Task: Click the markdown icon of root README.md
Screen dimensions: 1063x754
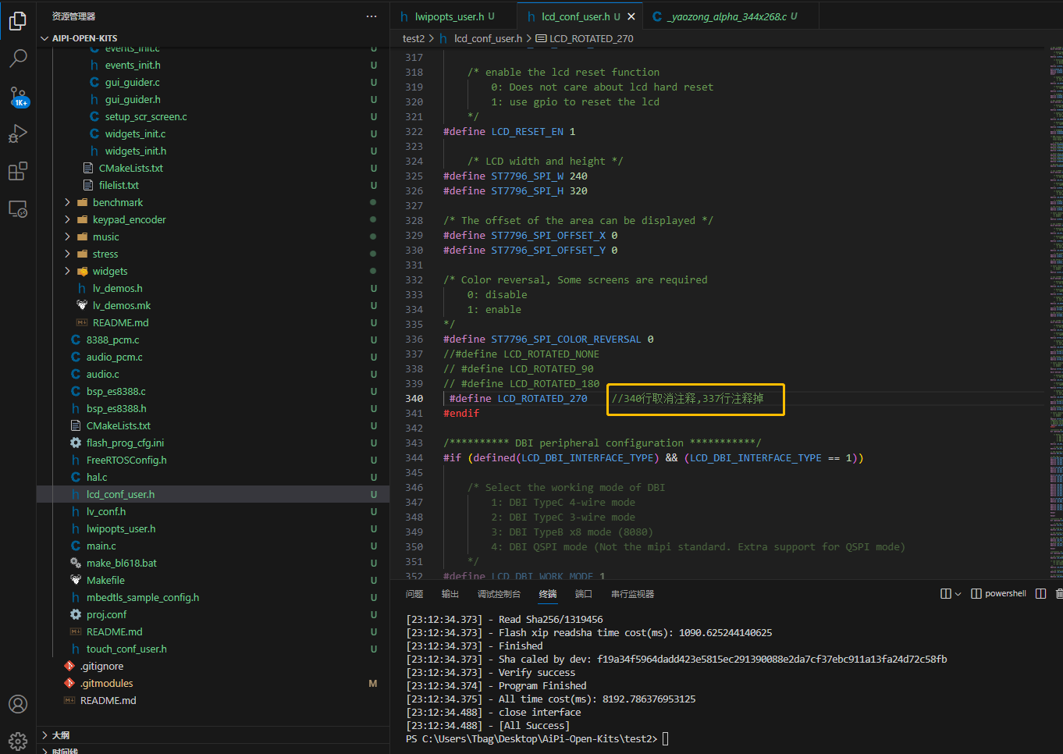Action: click(69, 700)
